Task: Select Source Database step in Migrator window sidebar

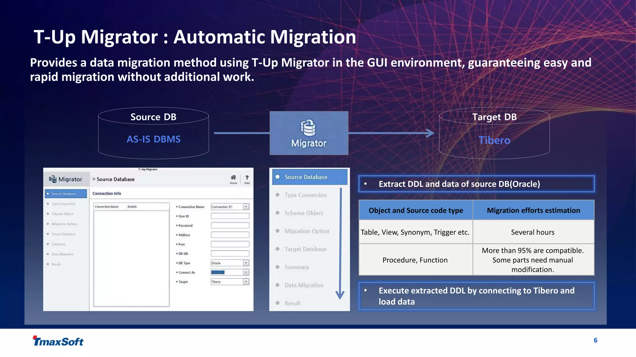Action: 66,194
